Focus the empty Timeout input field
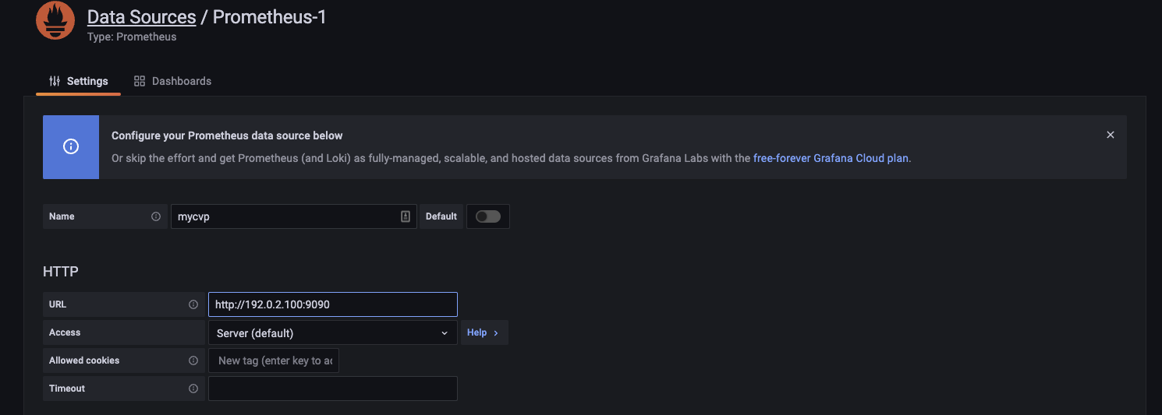 point(333,389)
